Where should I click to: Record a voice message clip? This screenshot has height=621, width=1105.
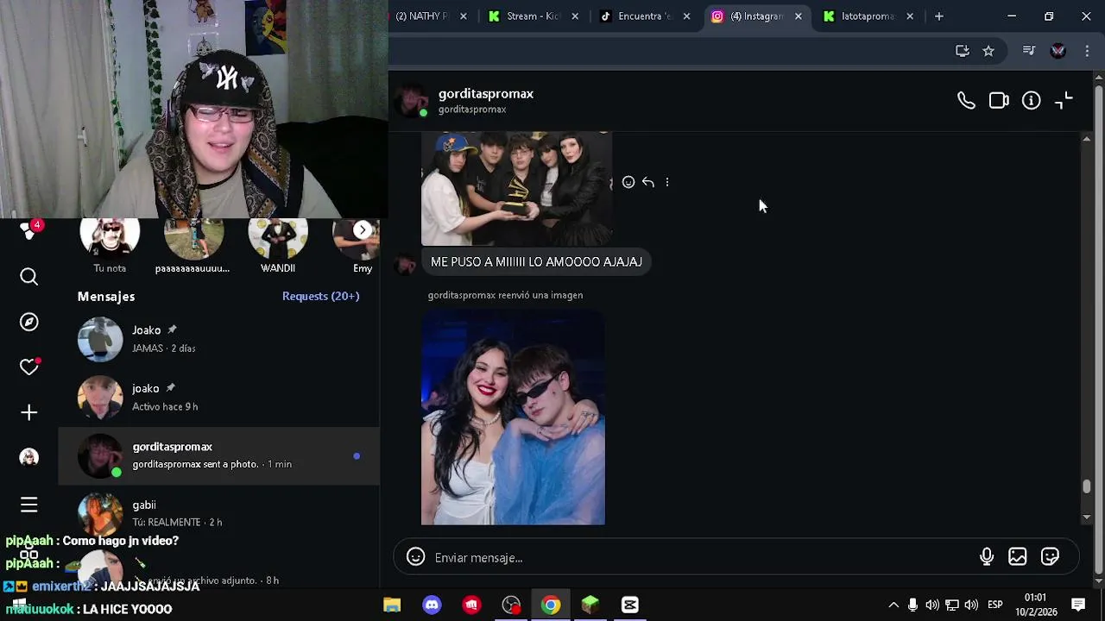[x=987, y=557]
